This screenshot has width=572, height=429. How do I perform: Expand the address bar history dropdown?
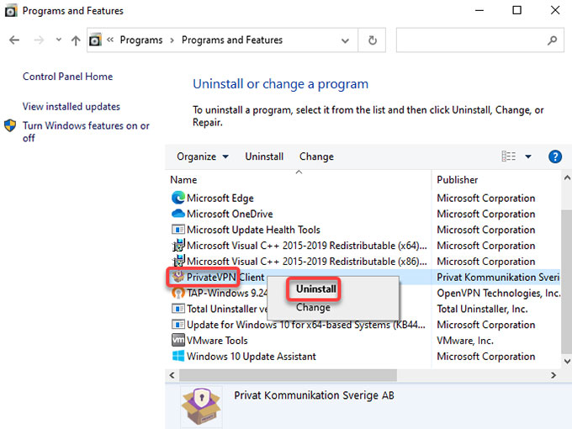click(x=345, y=40)
